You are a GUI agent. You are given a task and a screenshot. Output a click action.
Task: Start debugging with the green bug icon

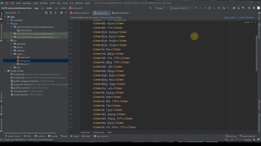tap(210, 8)
